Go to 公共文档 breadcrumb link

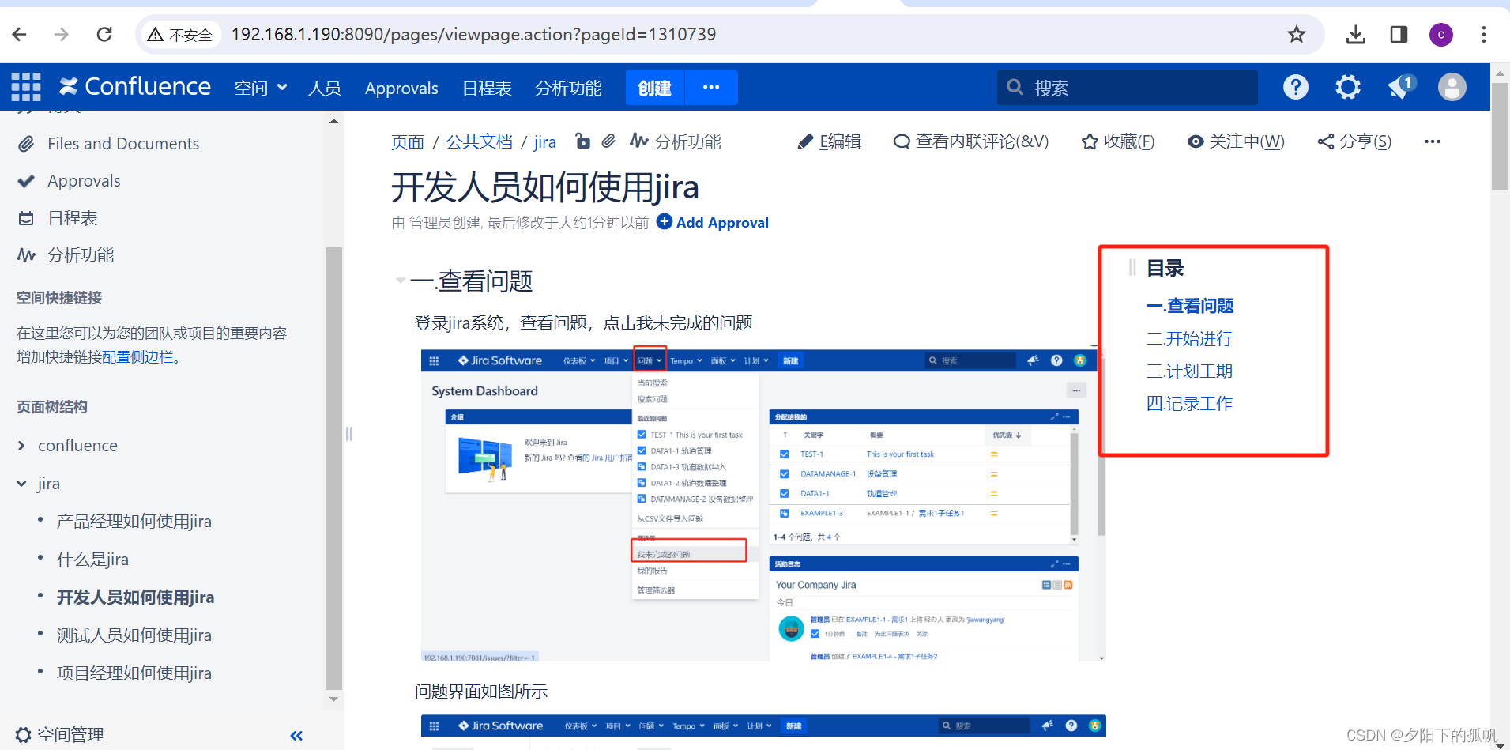[x=479, y=142]
